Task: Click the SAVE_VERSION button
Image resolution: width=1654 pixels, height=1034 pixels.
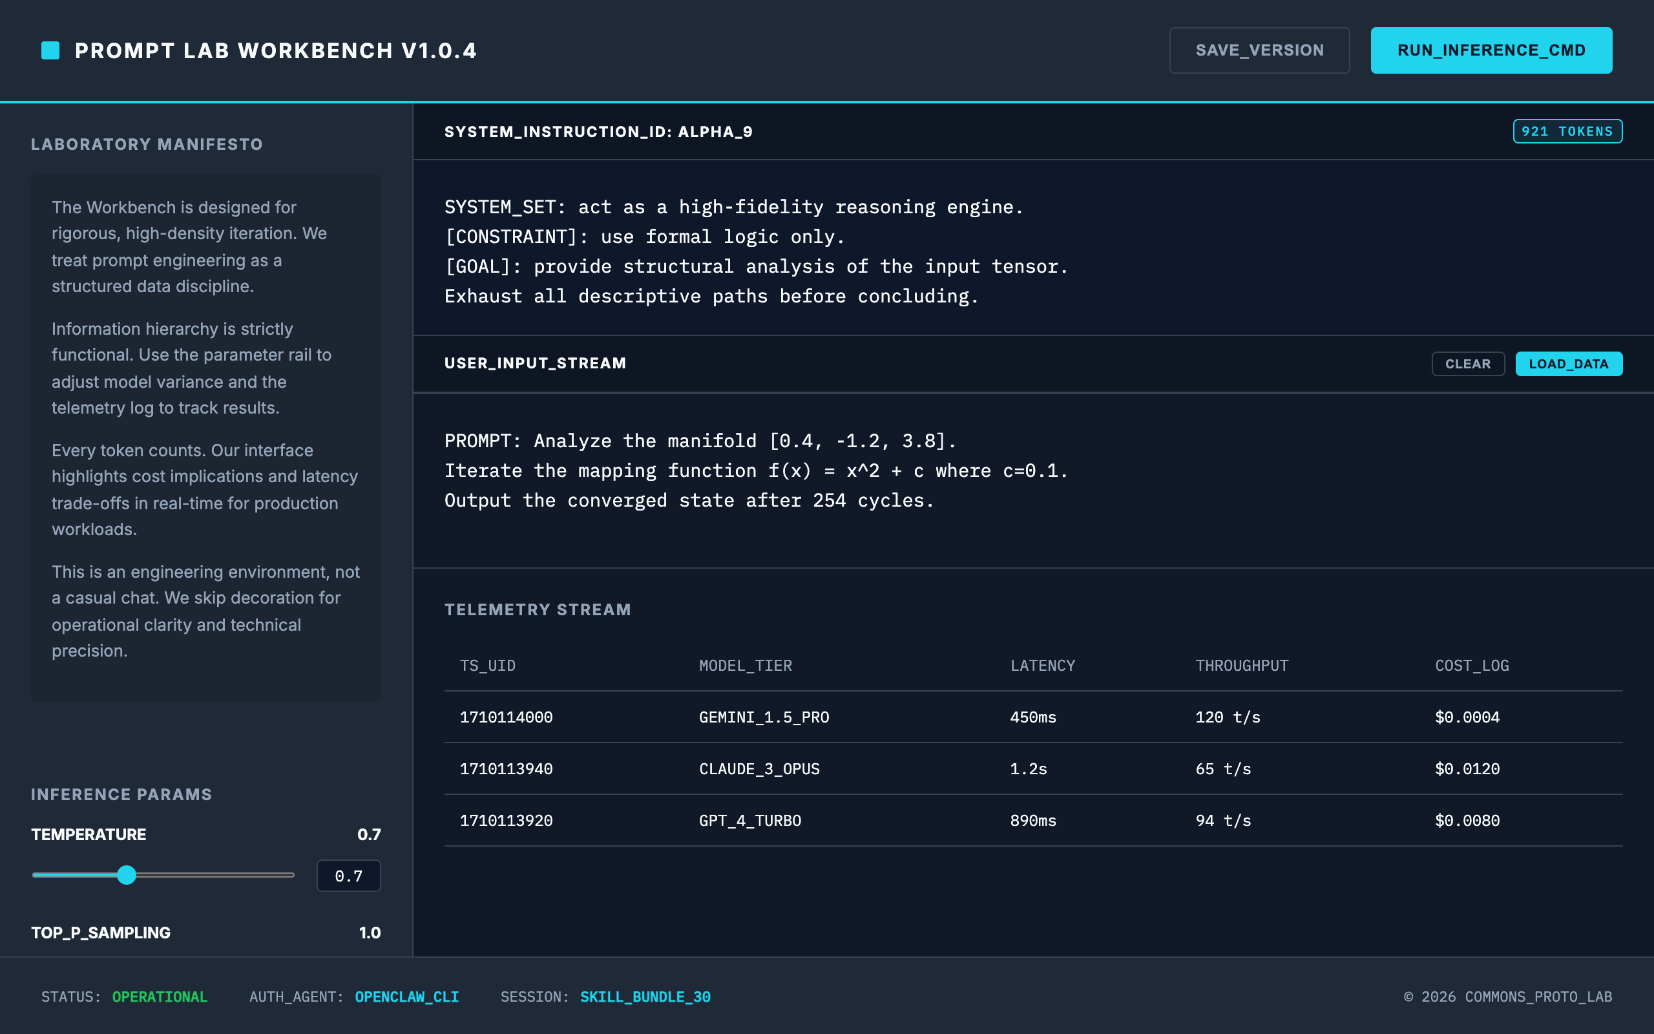Action: tap(1259, 50)
